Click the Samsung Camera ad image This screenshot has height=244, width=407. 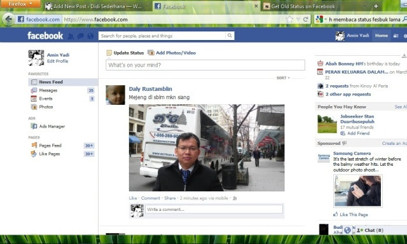pyautogui.click(x=358, y=191)
